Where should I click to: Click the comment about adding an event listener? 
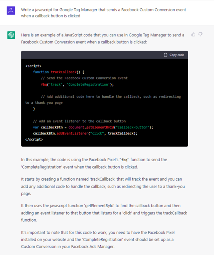tap(79, 121)
